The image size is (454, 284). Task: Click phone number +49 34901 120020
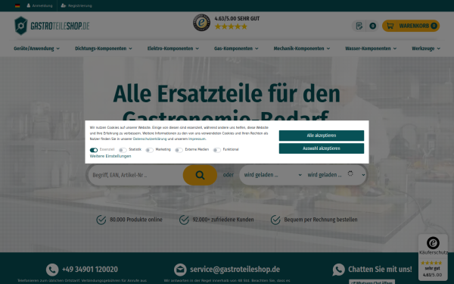(x=90, y=270)
